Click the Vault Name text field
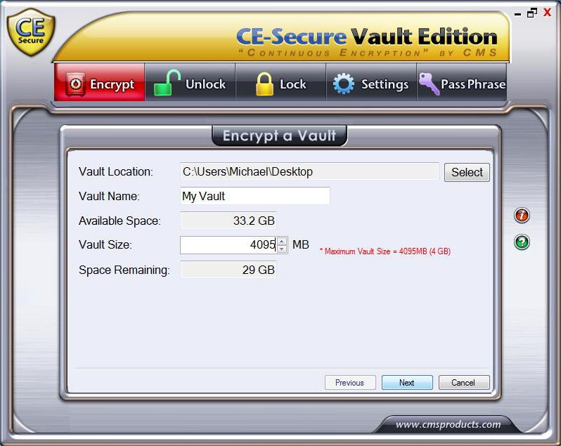 coord(254,196)
